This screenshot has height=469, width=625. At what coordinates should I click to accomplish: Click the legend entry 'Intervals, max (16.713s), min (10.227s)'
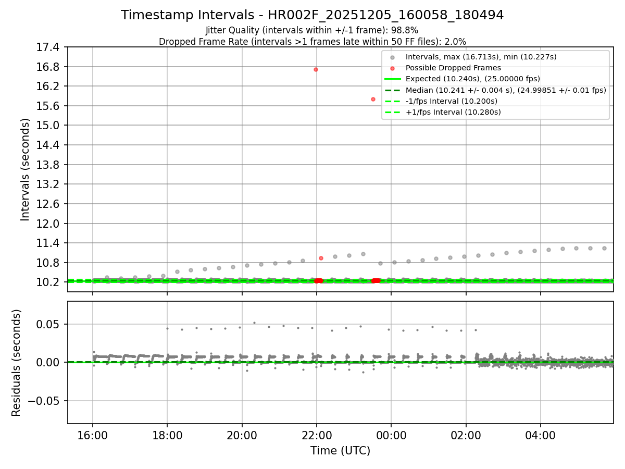tap(481, 57)
